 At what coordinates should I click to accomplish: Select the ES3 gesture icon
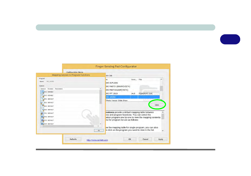click(42, 110)
